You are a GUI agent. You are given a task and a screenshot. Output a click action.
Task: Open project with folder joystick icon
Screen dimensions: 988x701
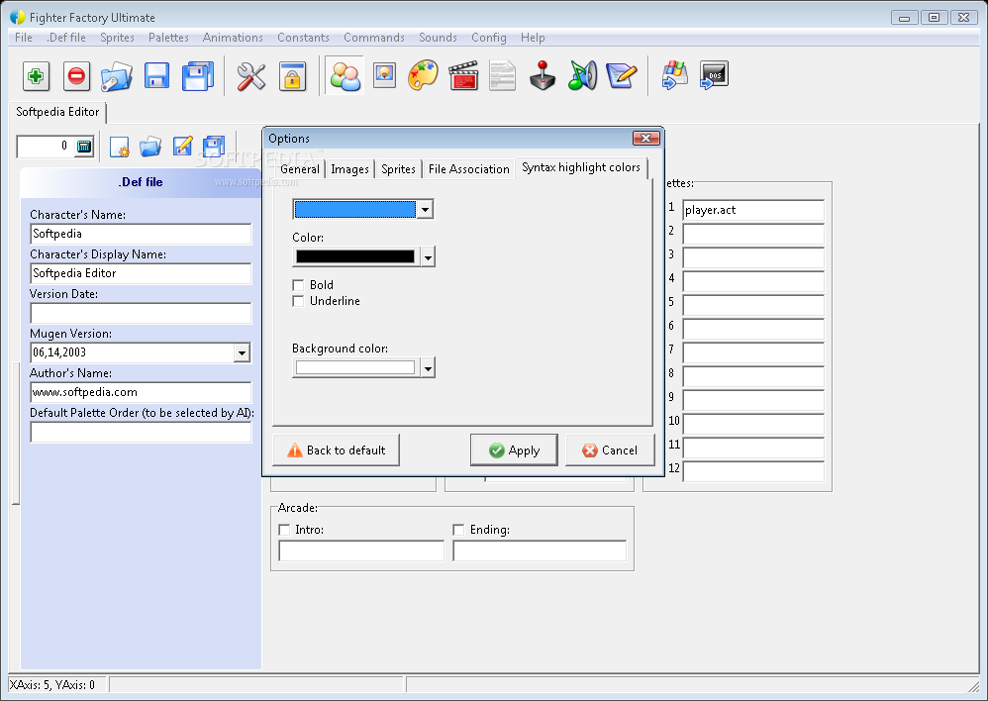[117, 76]
